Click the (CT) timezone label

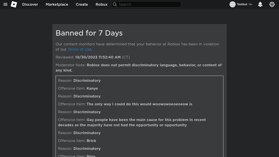point(126,57)
